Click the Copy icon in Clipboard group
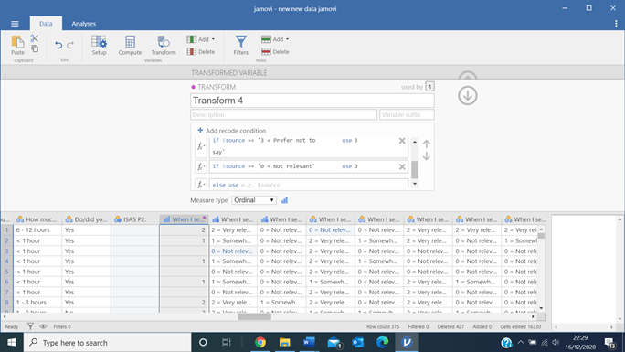 coord(35,48)
